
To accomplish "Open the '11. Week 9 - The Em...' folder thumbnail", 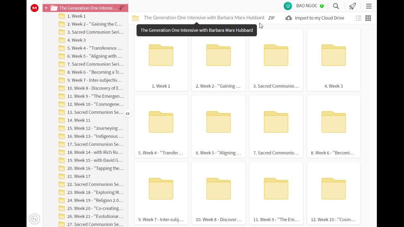I will coord(276,193).
